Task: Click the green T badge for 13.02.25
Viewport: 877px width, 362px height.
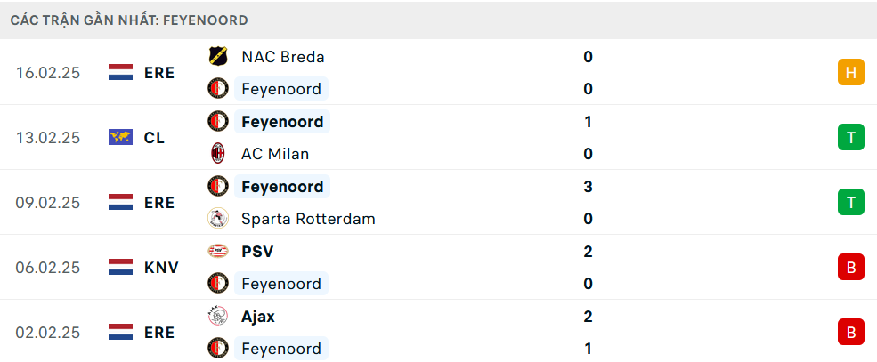Action: point(851,138)
